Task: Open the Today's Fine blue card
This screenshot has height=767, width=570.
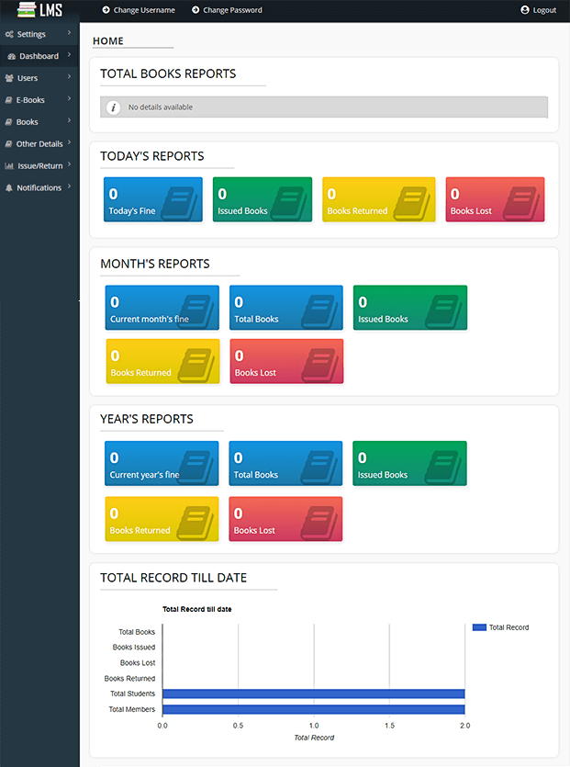Action: tap(153, 199)
